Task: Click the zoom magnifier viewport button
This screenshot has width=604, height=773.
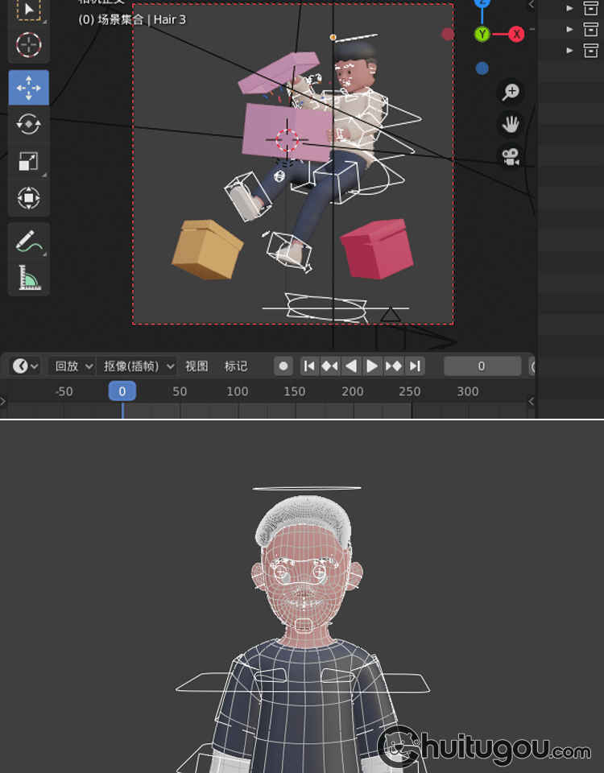Action: (511, 92)
